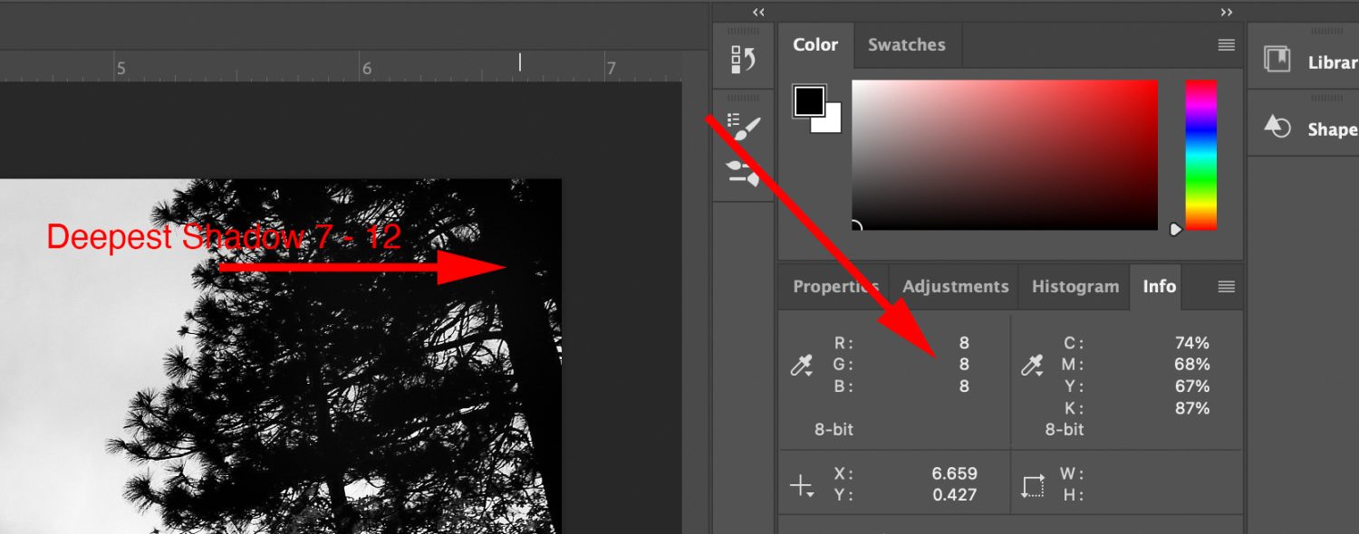Open the History panel from the sidebar icon

743,57
